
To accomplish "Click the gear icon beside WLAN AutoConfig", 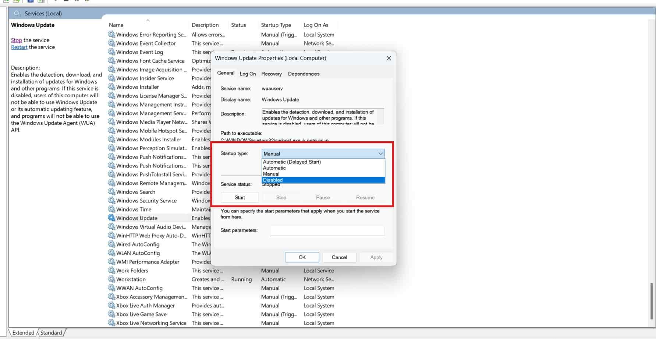I will [x=111, y=253].
